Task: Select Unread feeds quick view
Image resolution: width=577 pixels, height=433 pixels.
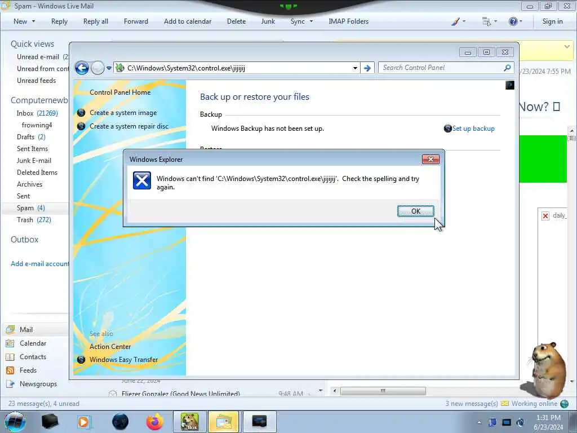Action: tap(37, 81)
